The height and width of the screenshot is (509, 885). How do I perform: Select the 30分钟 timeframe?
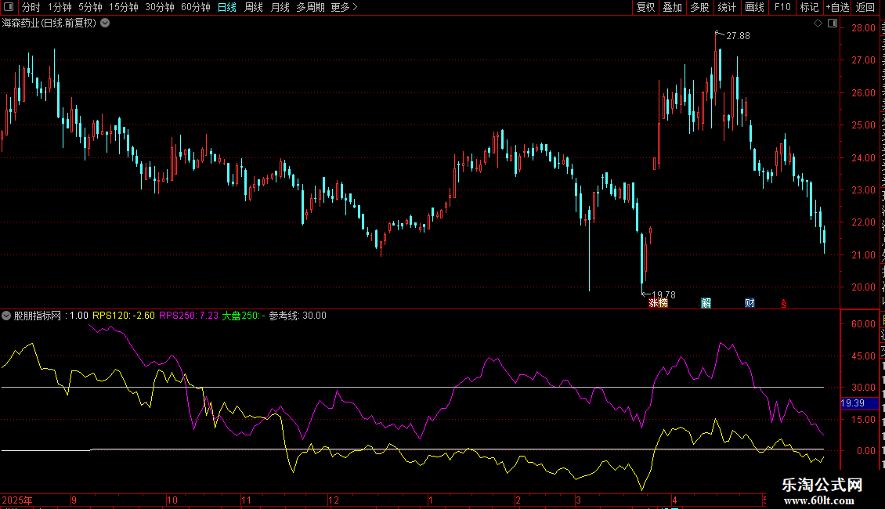pos(160,7)
